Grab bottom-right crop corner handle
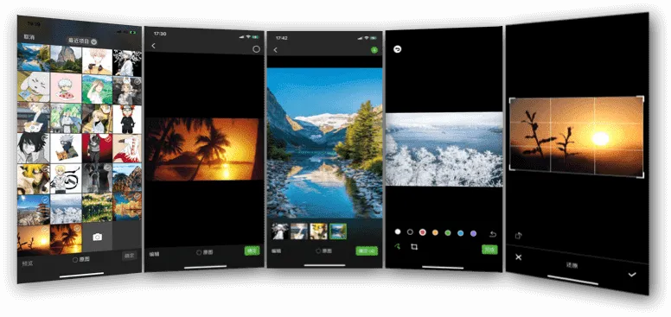Image resolution: width=671 pixels, height=317 pixels. coord(640,174)
